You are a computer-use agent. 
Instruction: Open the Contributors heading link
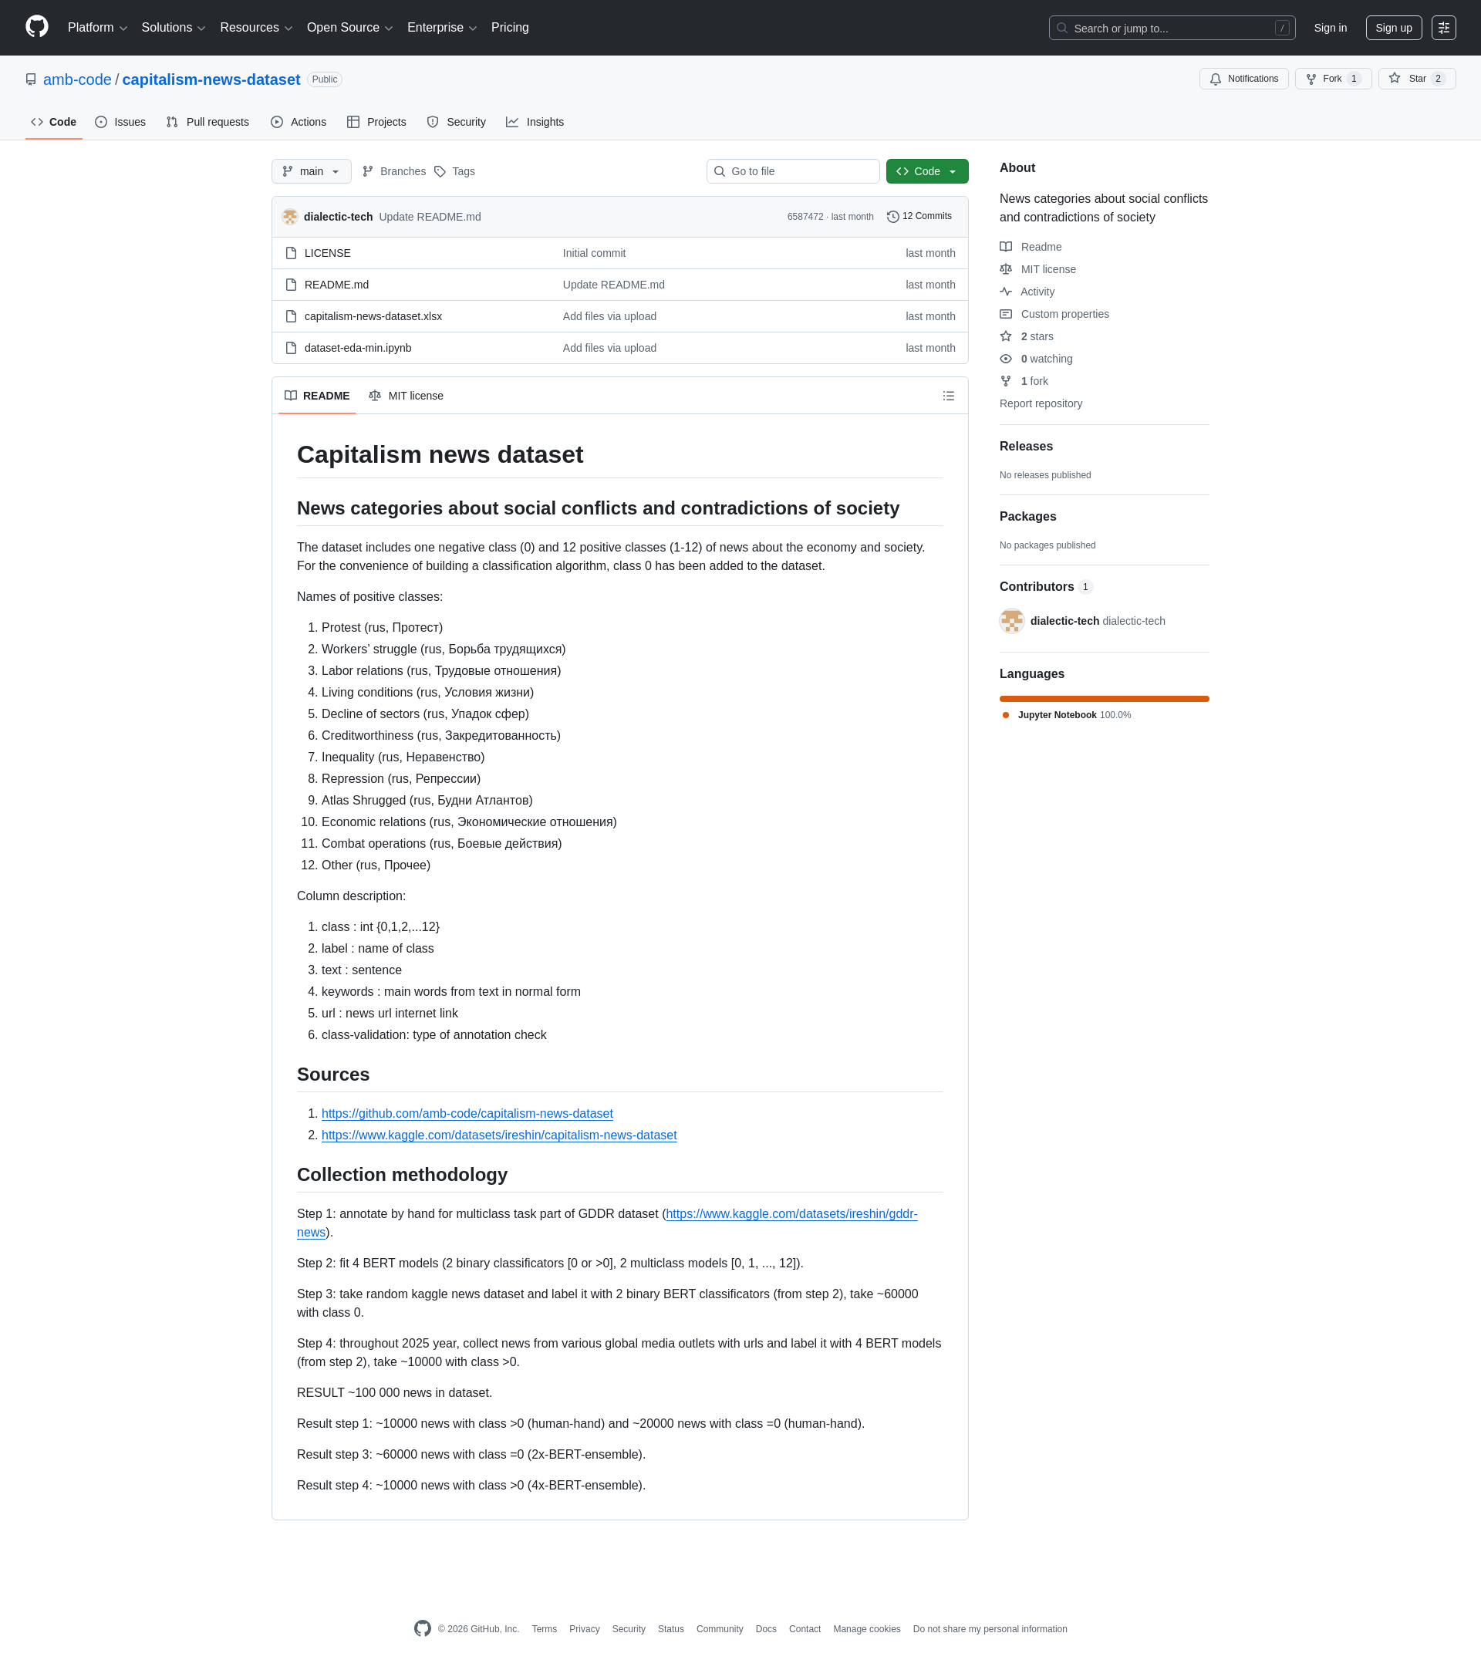click(1046, 587)
